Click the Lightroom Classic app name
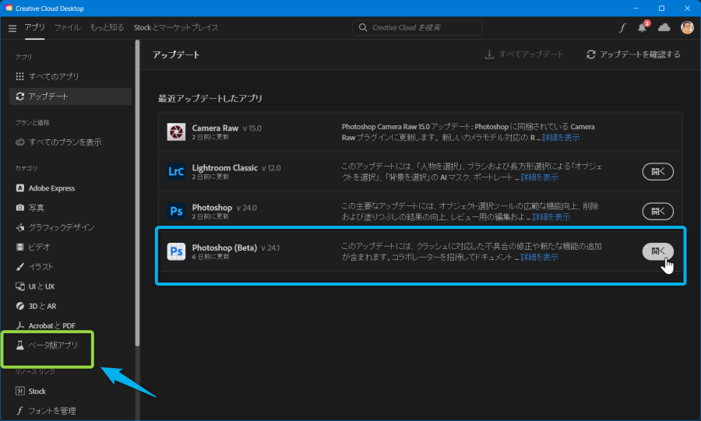The width and height of the screenshot is (701, 421). 225,168
